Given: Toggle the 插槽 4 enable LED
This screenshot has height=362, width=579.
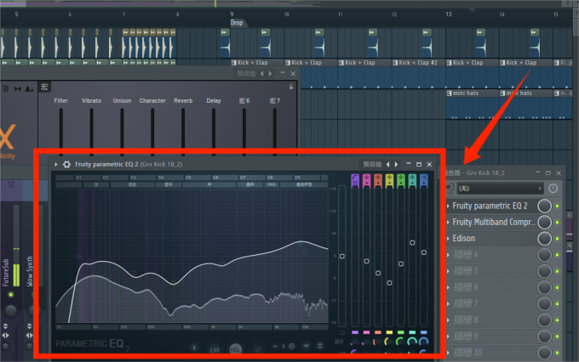Looking at the screenshot, I should (x=557, y=255).
